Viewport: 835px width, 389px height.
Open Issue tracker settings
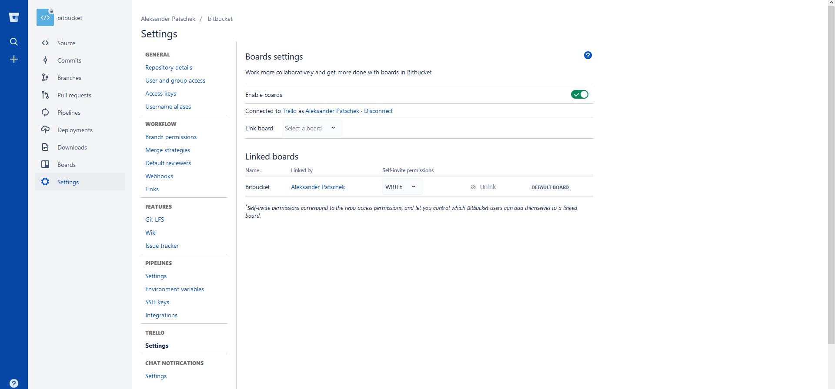[162, 246]
